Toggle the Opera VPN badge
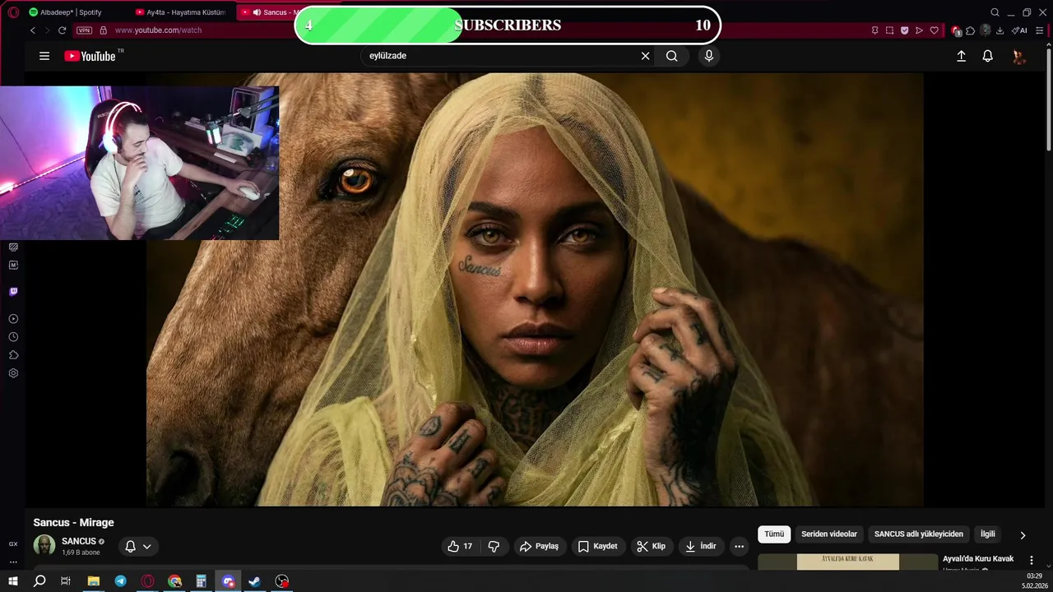 [84, 30]
